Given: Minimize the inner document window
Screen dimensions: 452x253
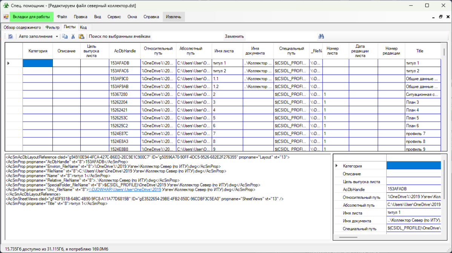Looking at the screenshot, I should click(x=433, y=17).
